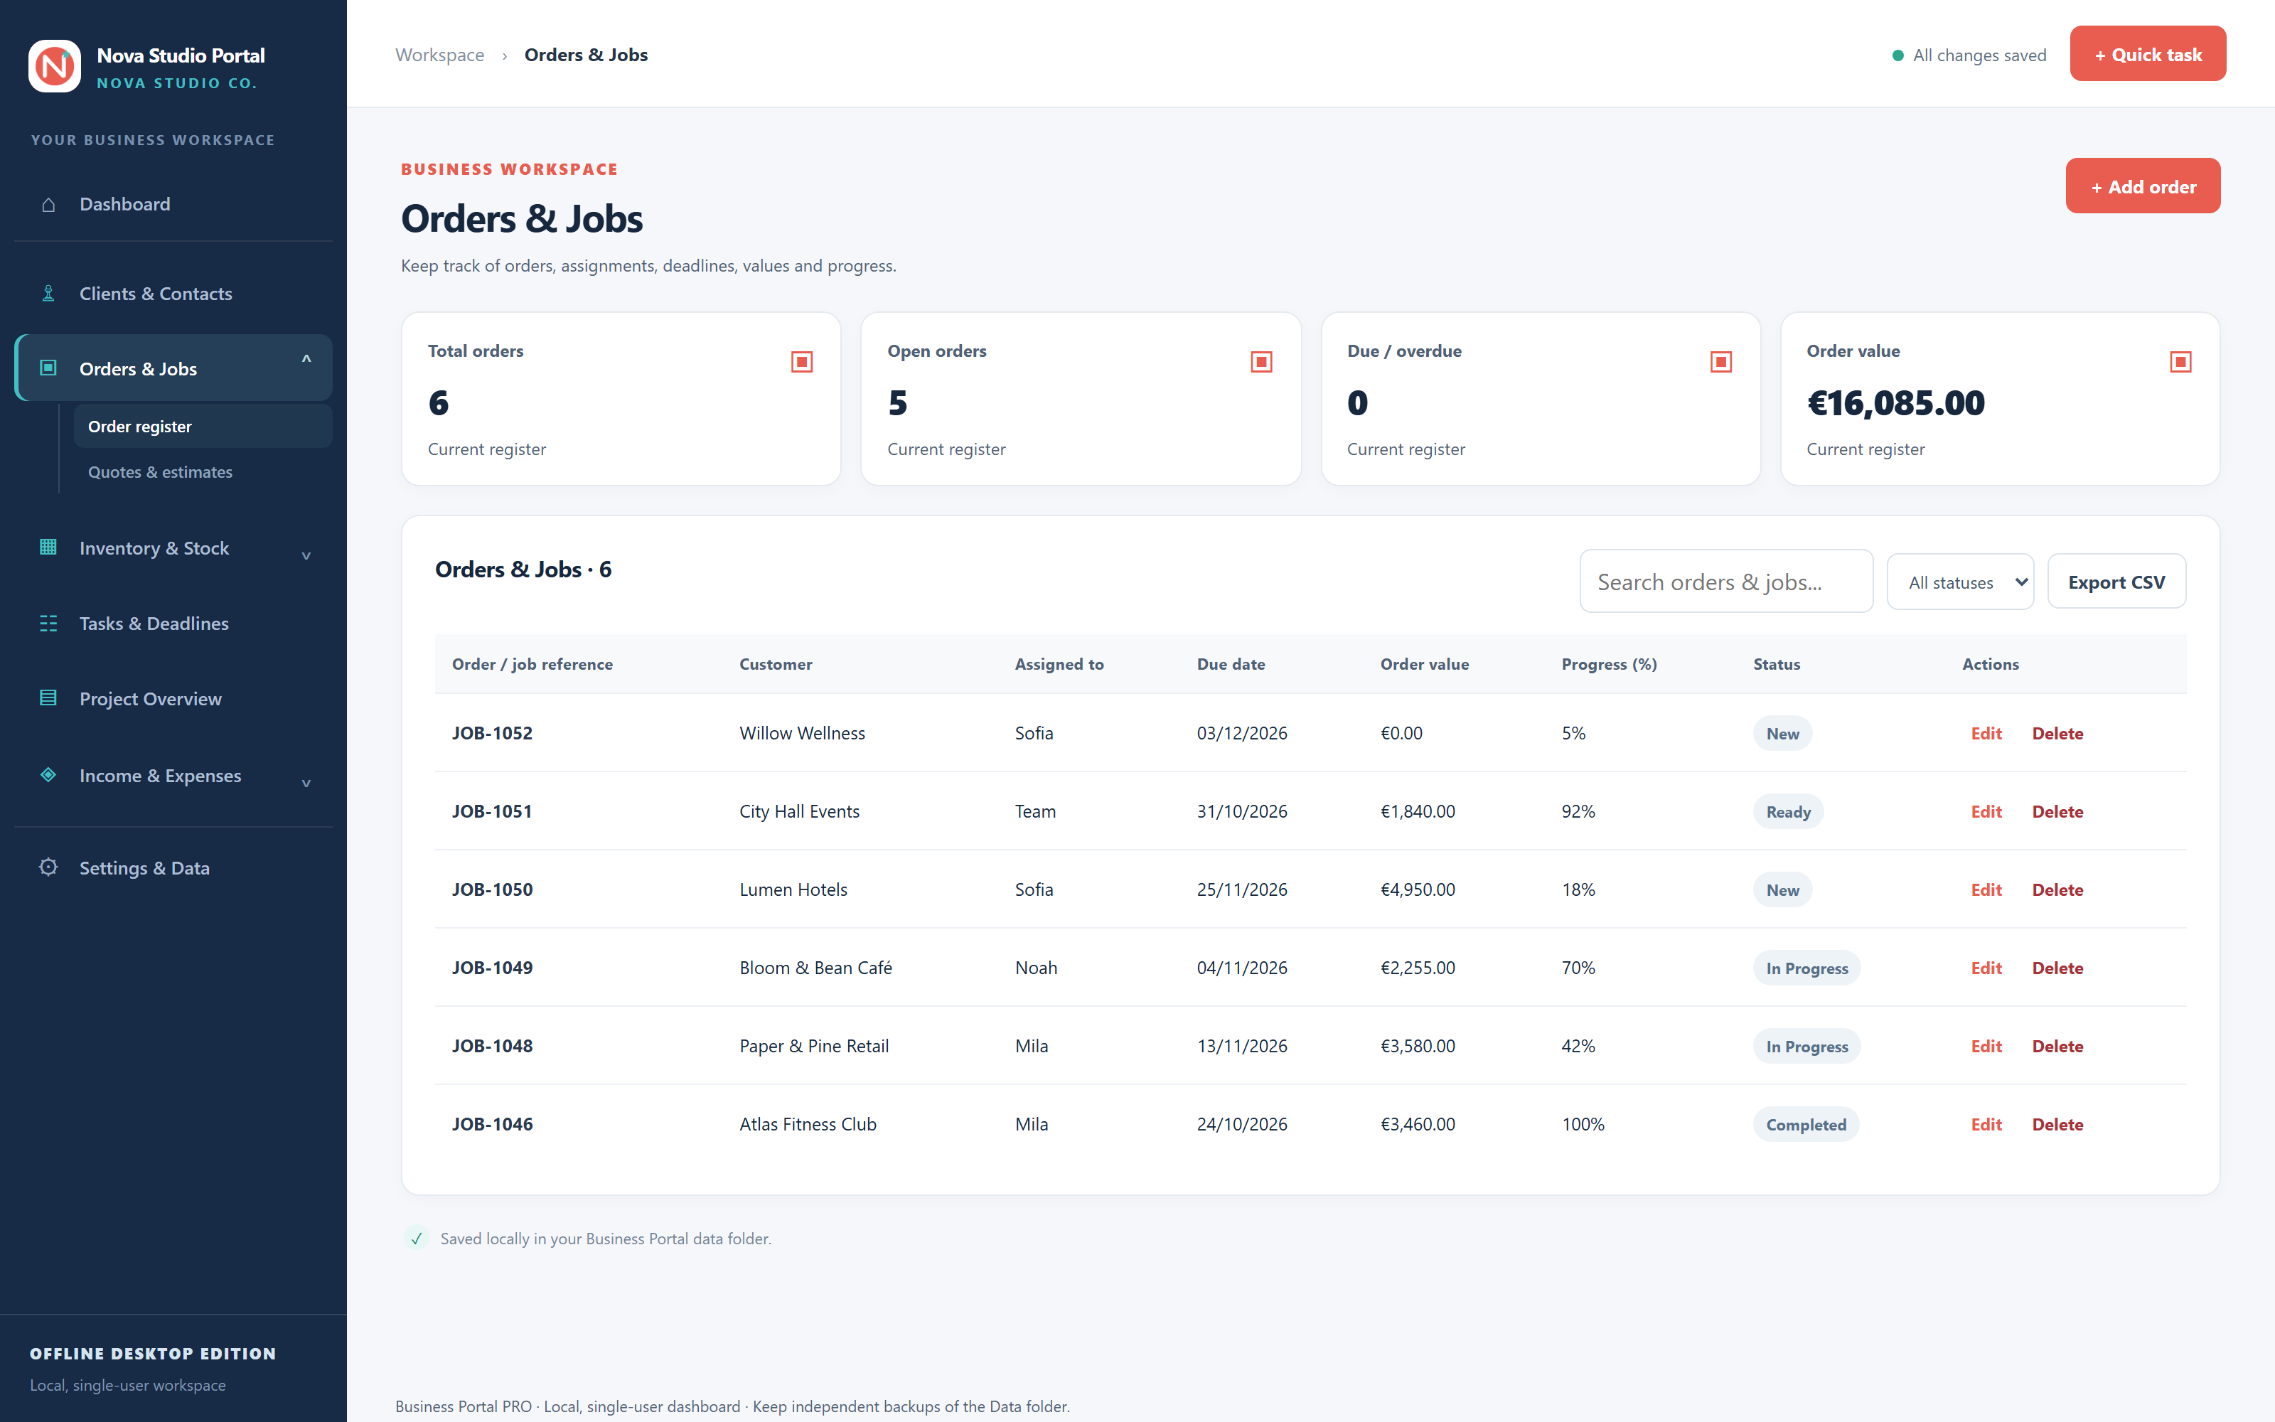Click the JOB-1050 reference cell

tap(492, 889)
